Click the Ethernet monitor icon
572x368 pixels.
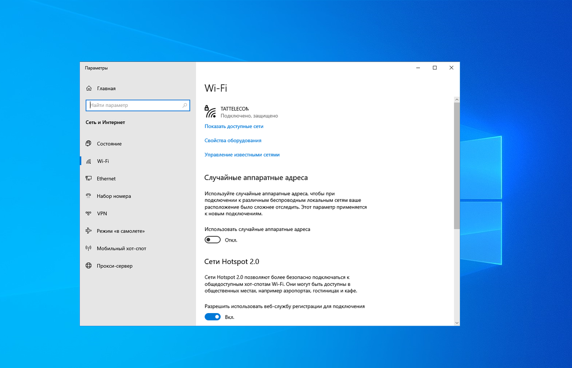point(89,179)
